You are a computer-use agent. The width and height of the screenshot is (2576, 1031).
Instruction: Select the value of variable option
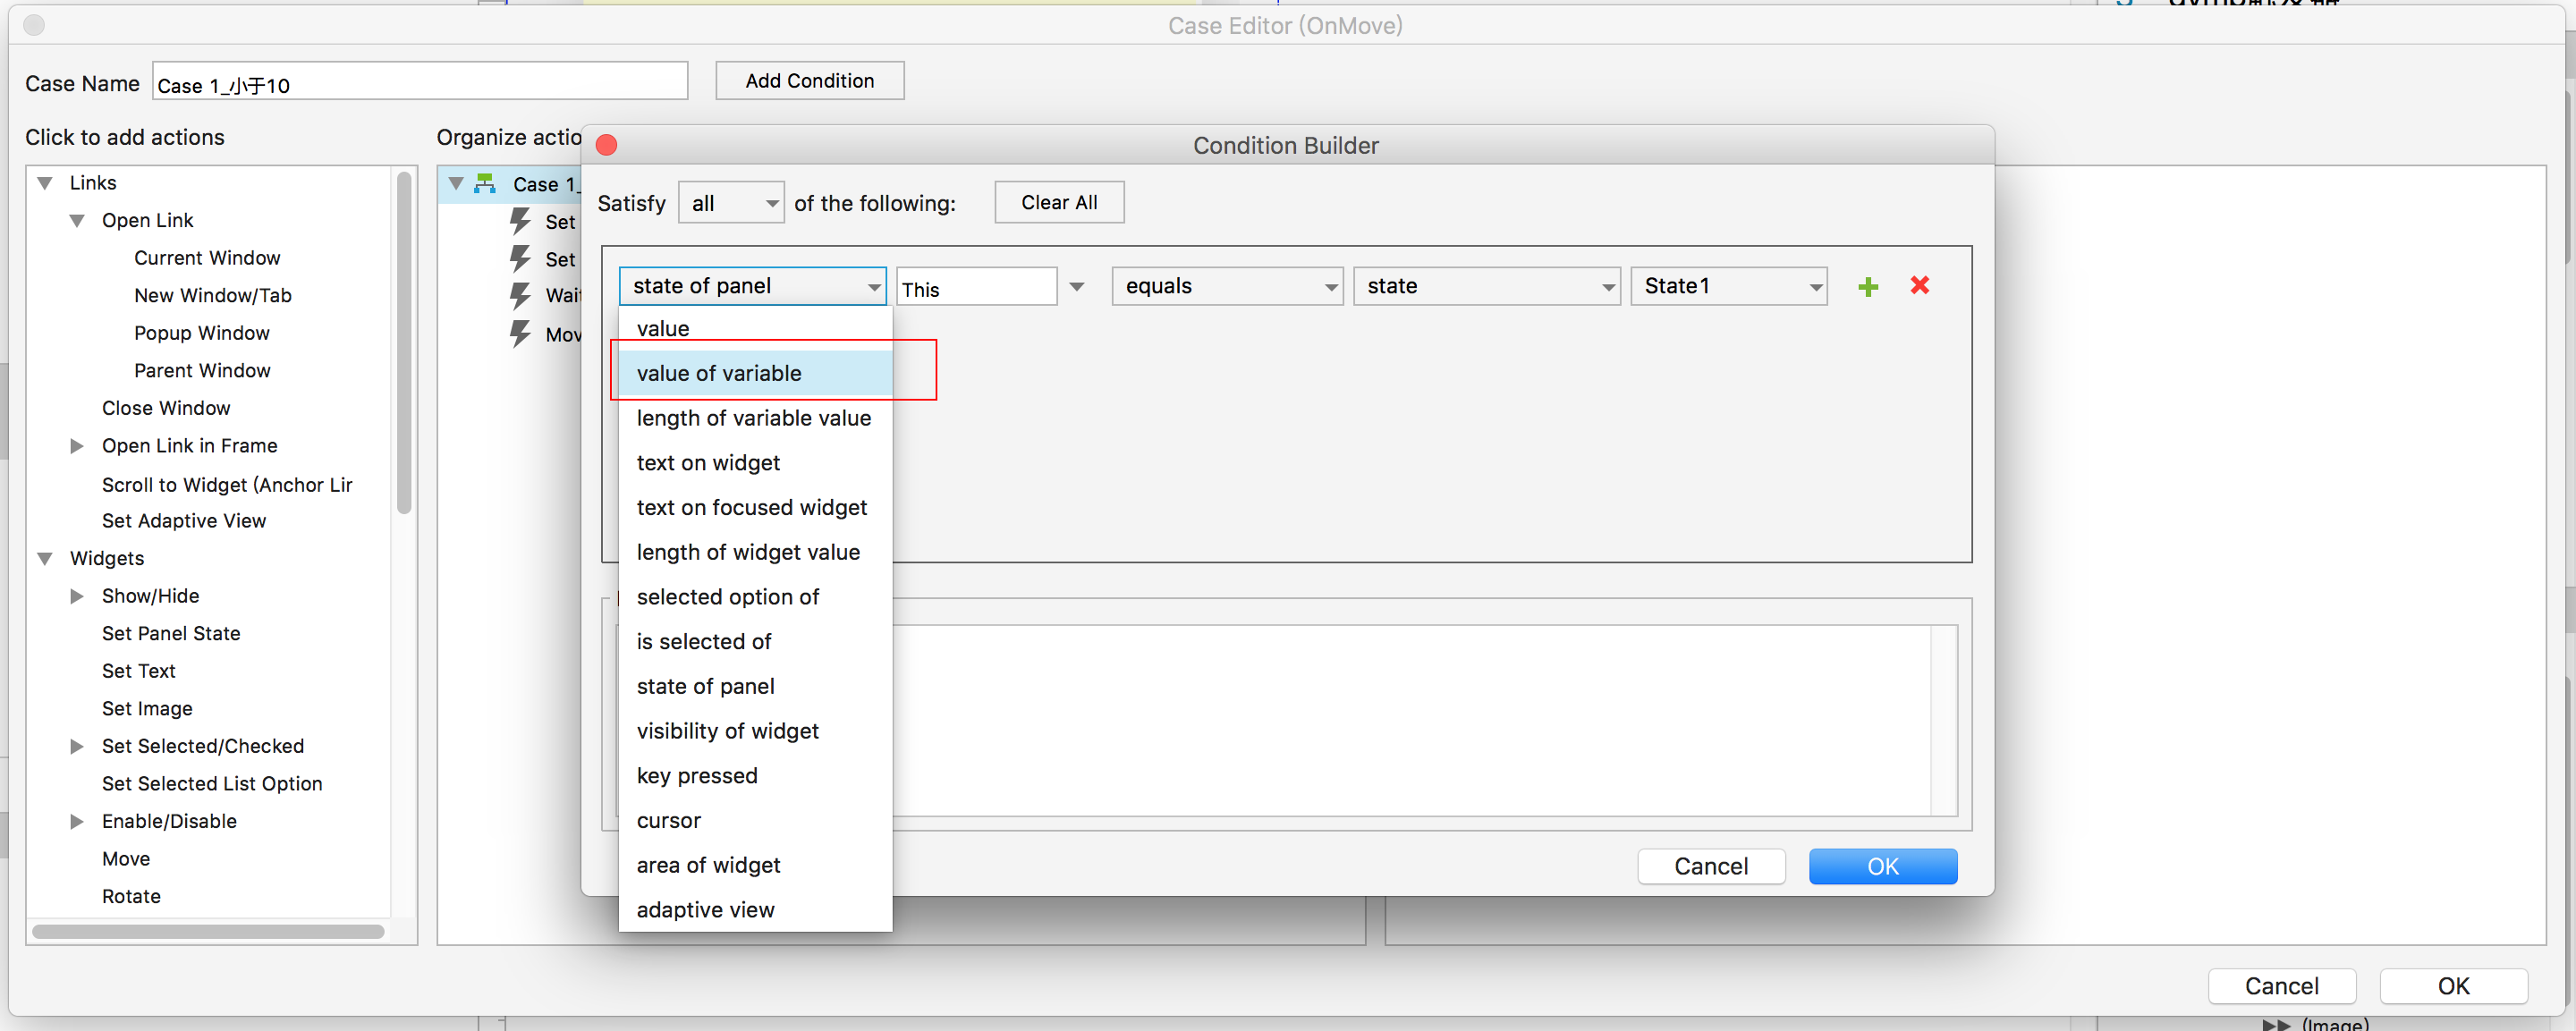(719, 373)
